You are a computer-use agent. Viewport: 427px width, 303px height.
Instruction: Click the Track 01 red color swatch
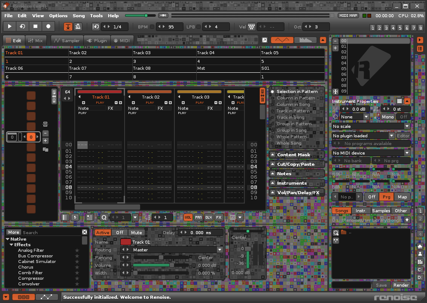pyautogui.click(x=125, y=242)
